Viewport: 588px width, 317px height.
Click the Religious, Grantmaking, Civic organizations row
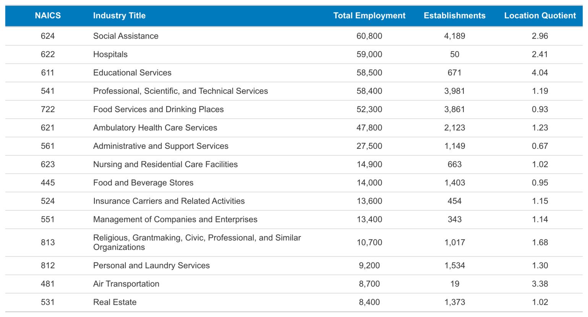tap(197, 242)
